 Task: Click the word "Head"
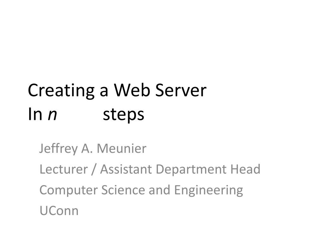pyautogui.click(x=245, y=169)
